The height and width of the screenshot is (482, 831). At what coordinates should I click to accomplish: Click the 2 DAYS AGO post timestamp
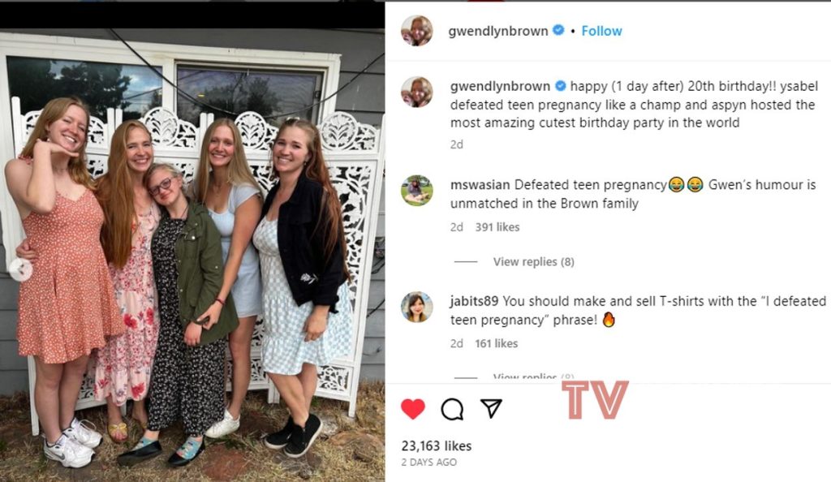click(x=428, y=463)
